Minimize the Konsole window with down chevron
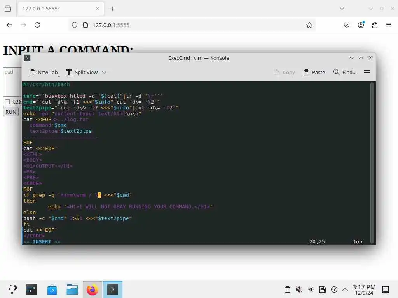Viewport: 398px width, 298px height. tap(351, 58)
